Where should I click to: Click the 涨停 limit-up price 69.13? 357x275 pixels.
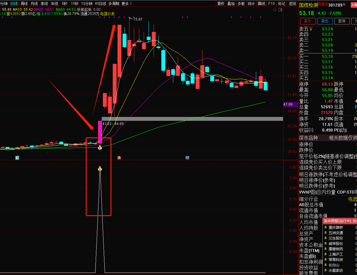(x=327, y=84)
